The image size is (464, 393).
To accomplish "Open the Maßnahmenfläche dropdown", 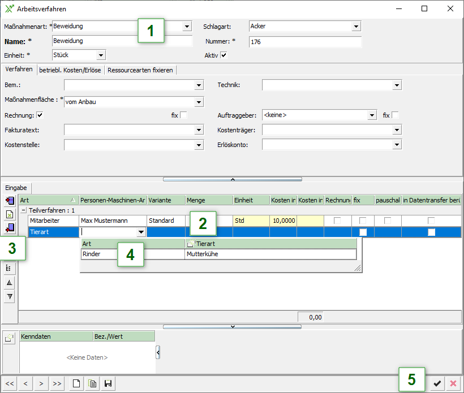I will 199,102.
